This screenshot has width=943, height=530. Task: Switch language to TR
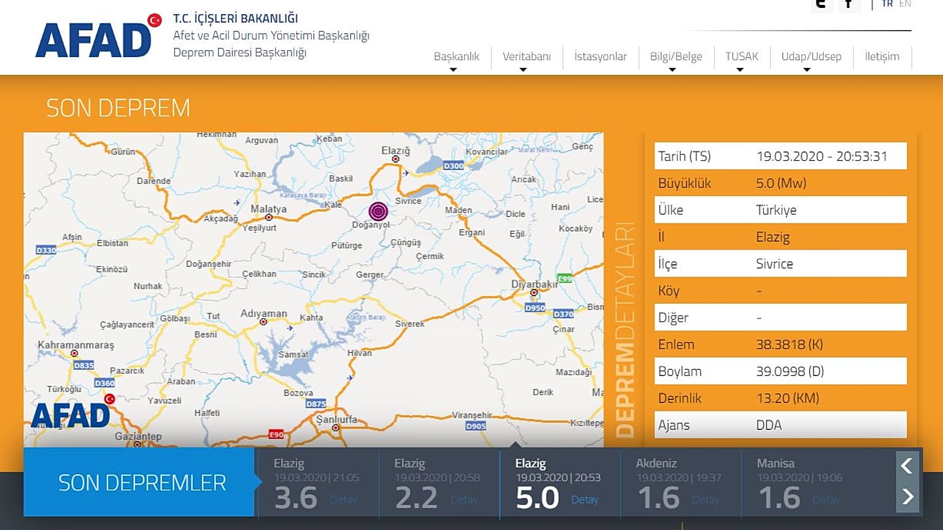[887, 4]
